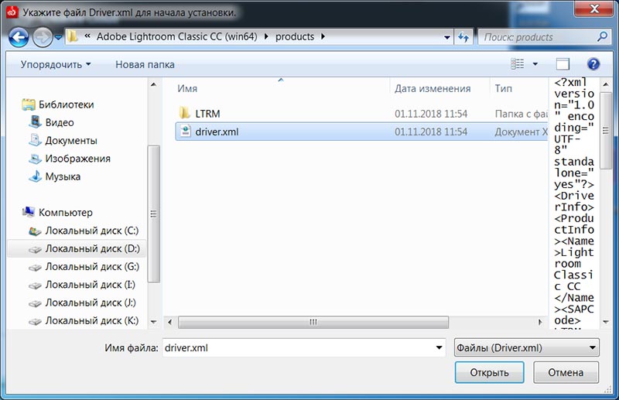Click file list scroll right arrow
This screenshot has width=619, height=400.
pos(540,322)
